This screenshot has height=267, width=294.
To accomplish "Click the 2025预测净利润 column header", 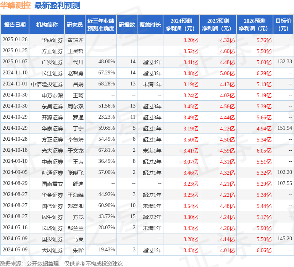I will point(218,25).
